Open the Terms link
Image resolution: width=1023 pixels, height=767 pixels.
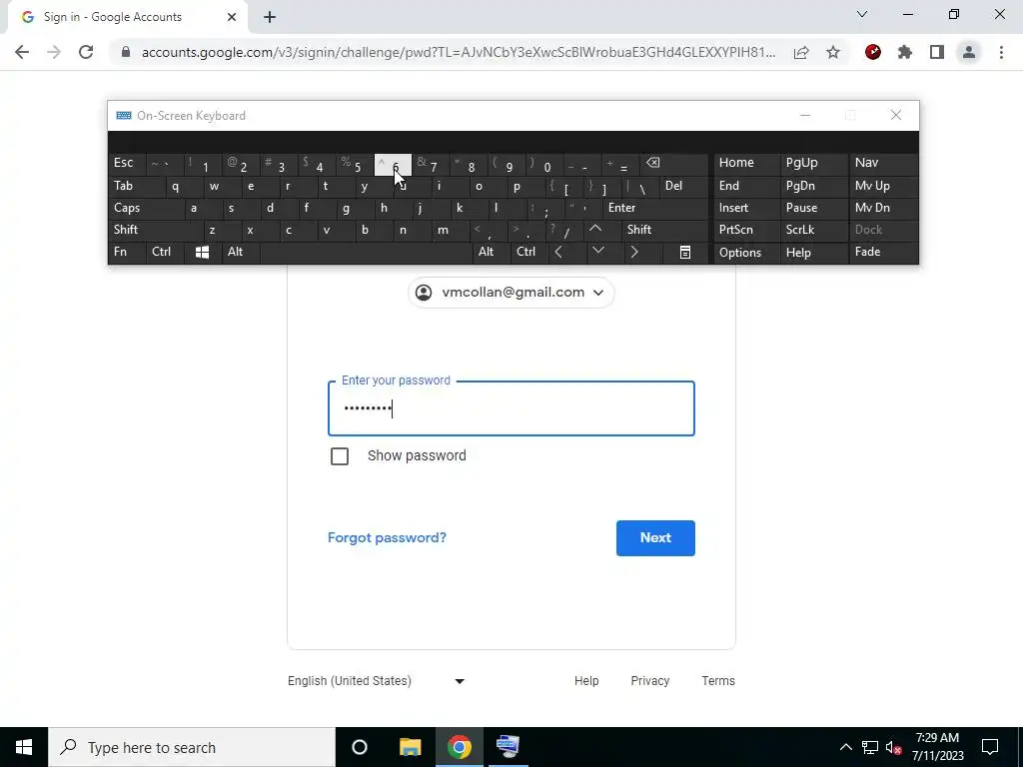(x=718, y=681)
